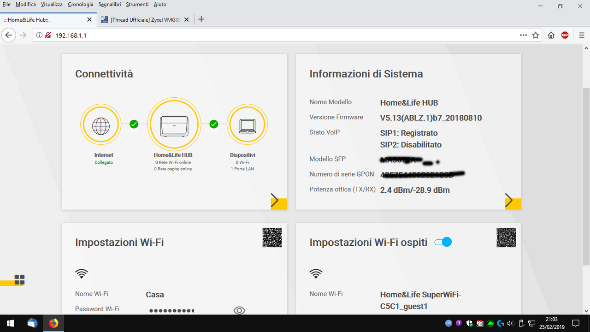Image resolution: width=590 pixels, height=332 pixels.
Task: Toggle the guest Wi-Fi switch
Action: (443, 242)
